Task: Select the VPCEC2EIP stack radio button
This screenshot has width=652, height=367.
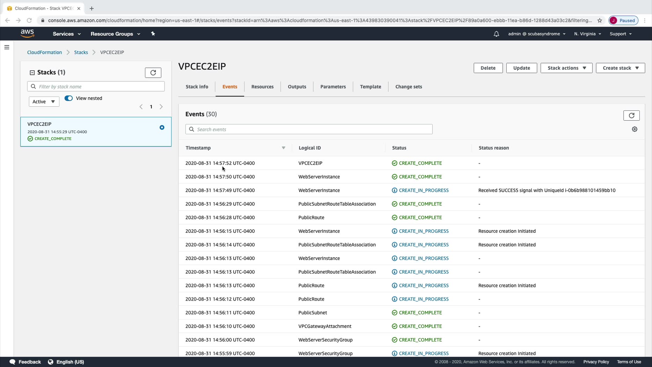Action: [162, 128]
